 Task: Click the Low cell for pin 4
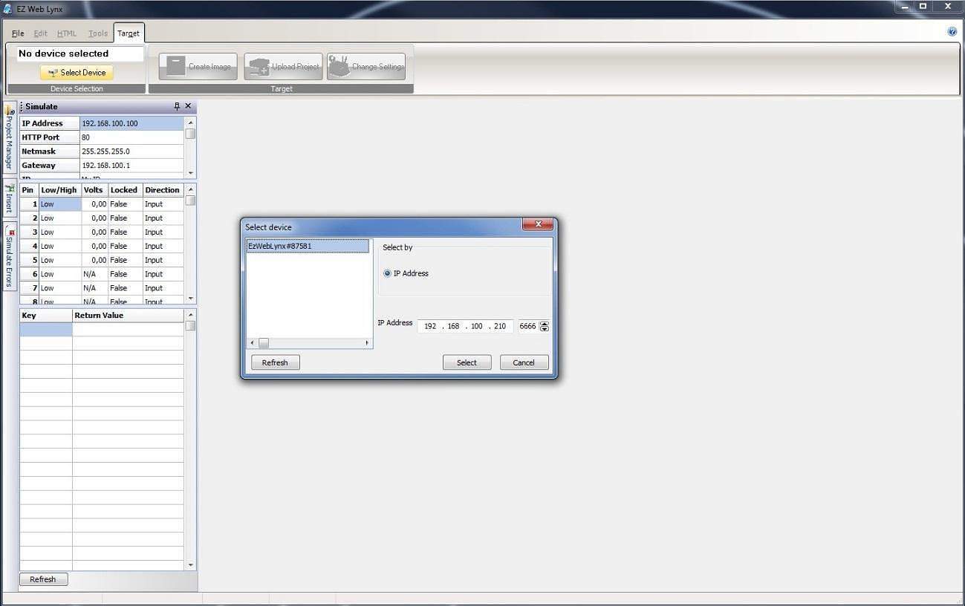(59, 247)
